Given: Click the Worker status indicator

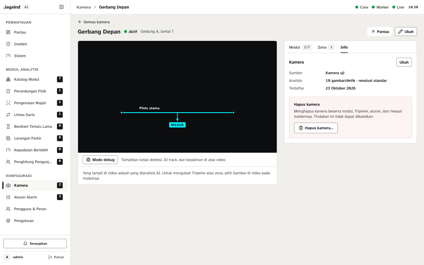Looking at the screenshot, I should (x=380, y=7).
